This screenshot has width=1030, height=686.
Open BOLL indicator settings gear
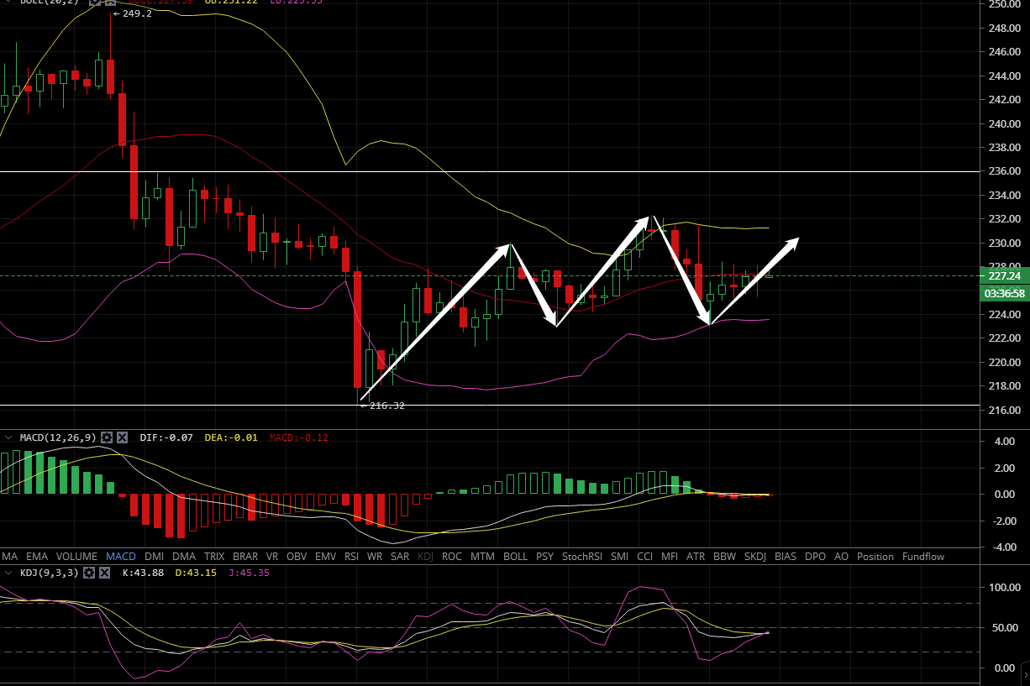point(94,2)
